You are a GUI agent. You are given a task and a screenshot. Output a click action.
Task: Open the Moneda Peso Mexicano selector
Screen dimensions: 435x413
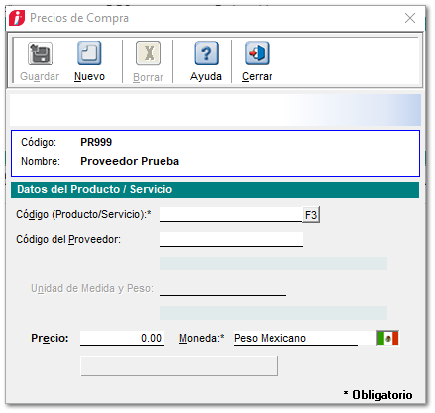[x=295, y=338]
